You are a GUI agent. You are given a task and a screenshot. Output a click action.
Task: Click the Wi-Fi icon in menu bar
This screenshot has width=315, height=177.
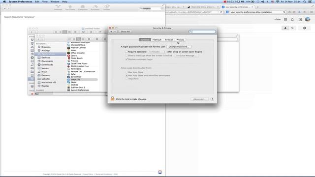click(278, 1)
